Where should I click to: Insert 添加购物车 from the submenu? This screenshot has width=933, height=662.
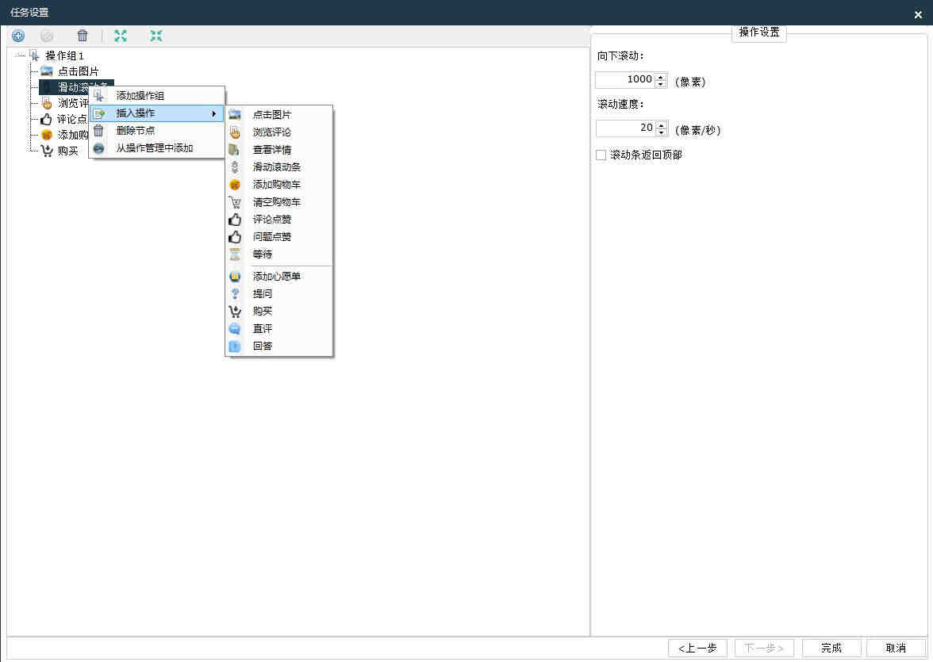[278, 185]
